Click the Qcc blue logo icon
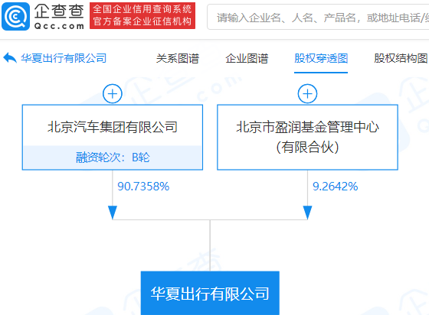Viewport: 429px width, 315px height. pos(15,16)
